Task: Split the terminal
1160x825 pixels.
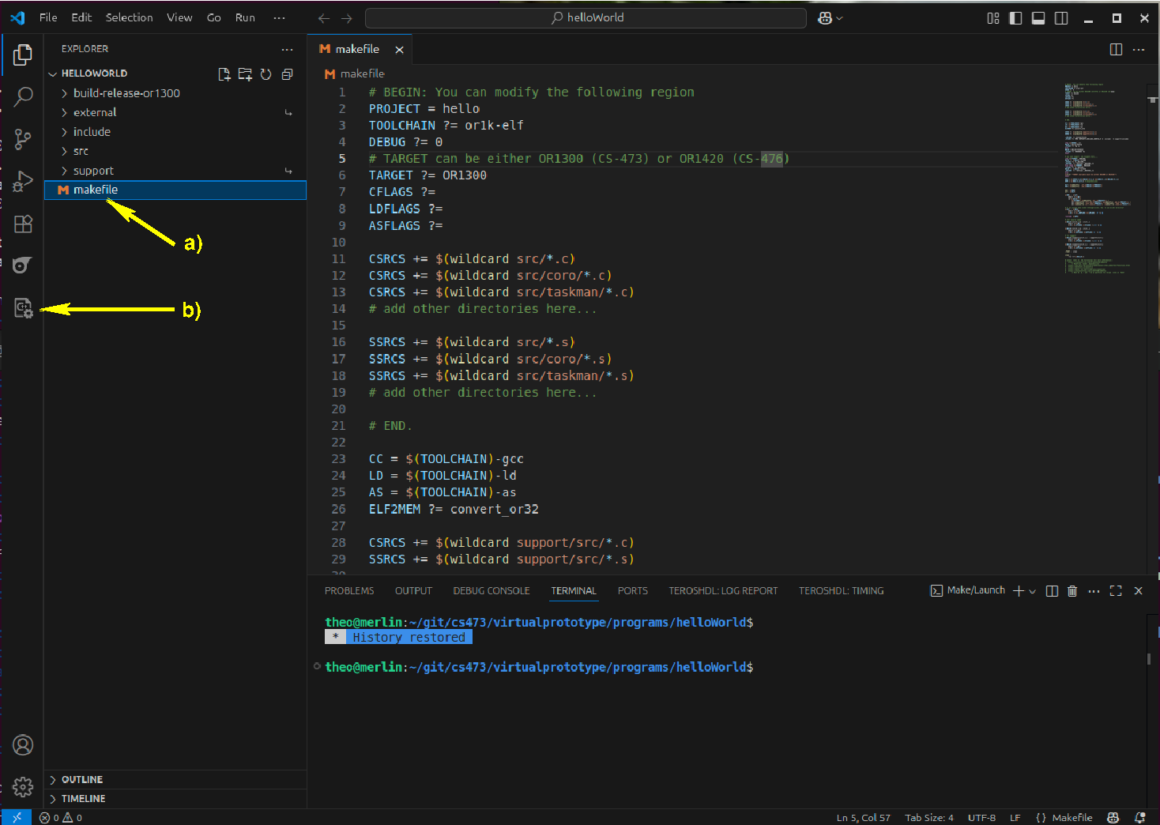Action: coord(1052,590)
